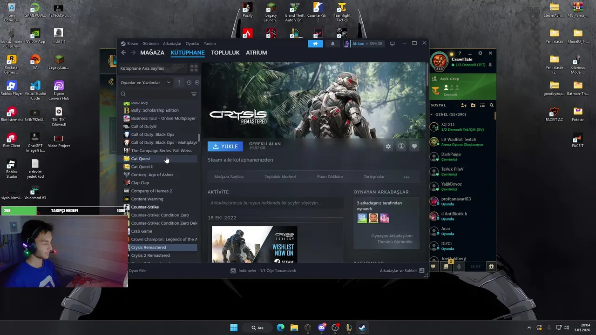Open Crysis Remastered settings gear

point(388,146)
